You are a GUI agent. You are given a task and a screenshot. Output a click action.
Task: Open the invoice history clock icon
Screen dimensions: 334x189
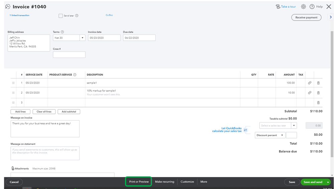click(x=8, y=7)
